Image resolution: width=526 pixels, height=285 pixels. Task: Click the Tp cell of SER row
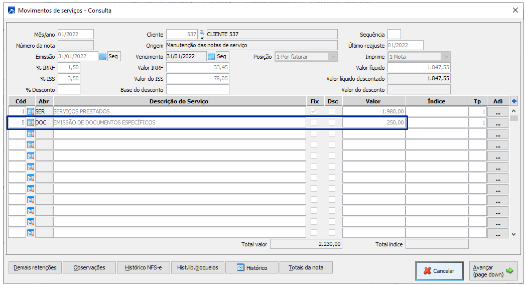pos(478,111)
